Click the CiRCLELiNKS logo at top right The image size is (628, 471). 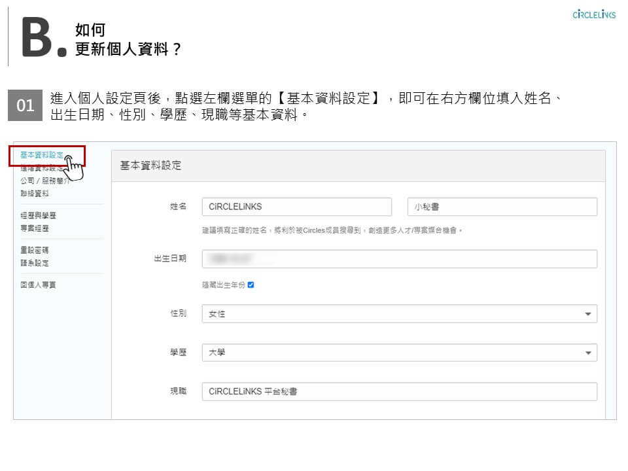pos(593,15)
